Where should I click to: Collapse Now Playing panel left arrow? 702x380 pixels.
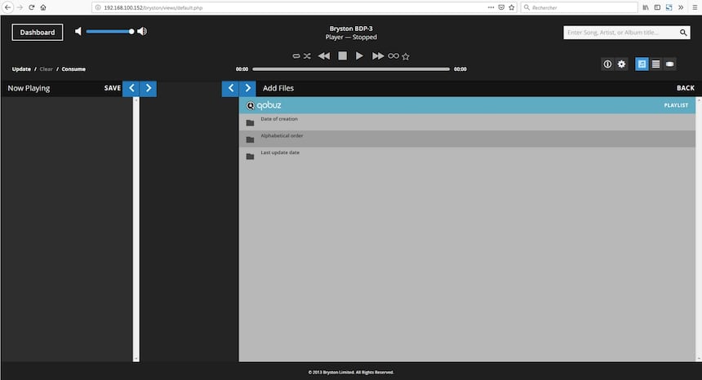click(131, 89)
